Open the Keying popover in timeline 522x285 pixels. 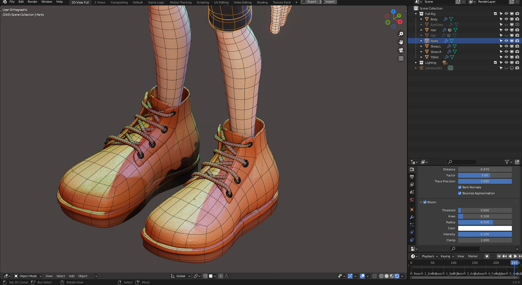tap(447, 256)
